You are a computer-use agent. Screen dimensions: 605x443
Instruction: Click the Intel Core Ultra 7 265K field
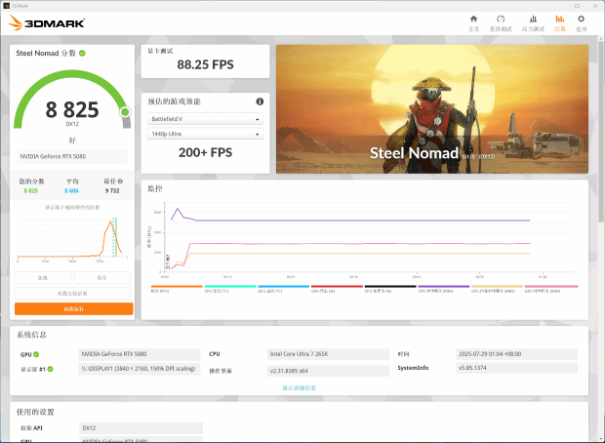click(x=328, y=354)
